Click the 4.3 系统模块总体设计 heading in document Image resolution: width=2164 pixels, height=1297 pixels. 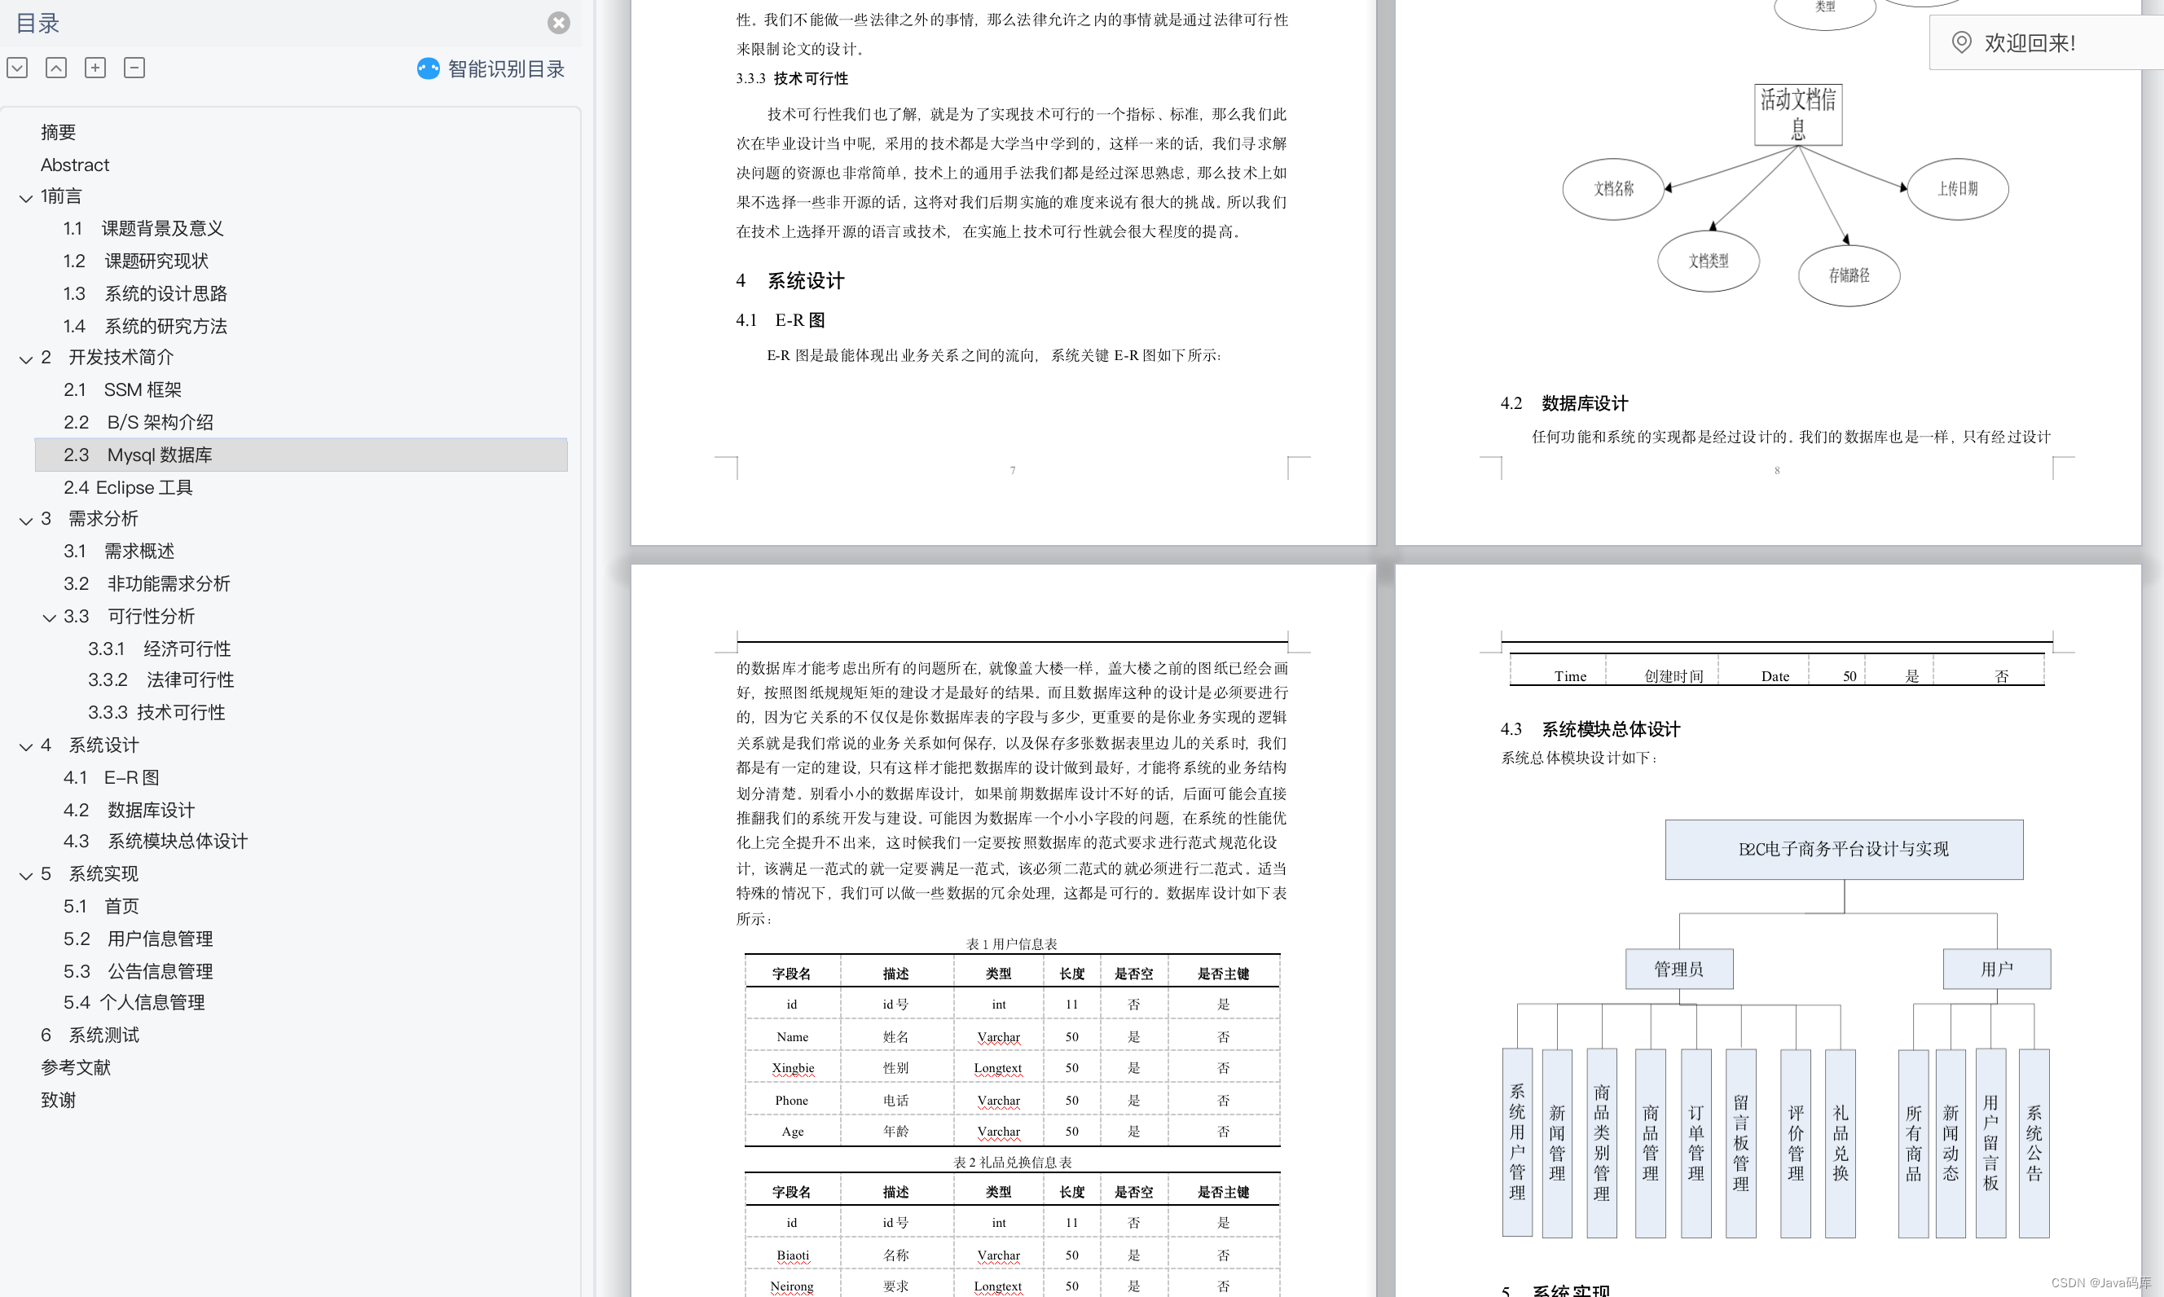pyautogui.click(x=1590, y=729)
